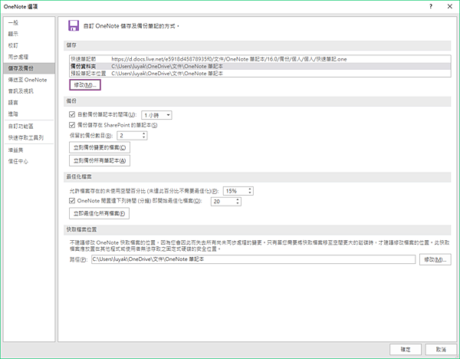
Task: Open the 音訊及視訊 category
Action: 29,91
